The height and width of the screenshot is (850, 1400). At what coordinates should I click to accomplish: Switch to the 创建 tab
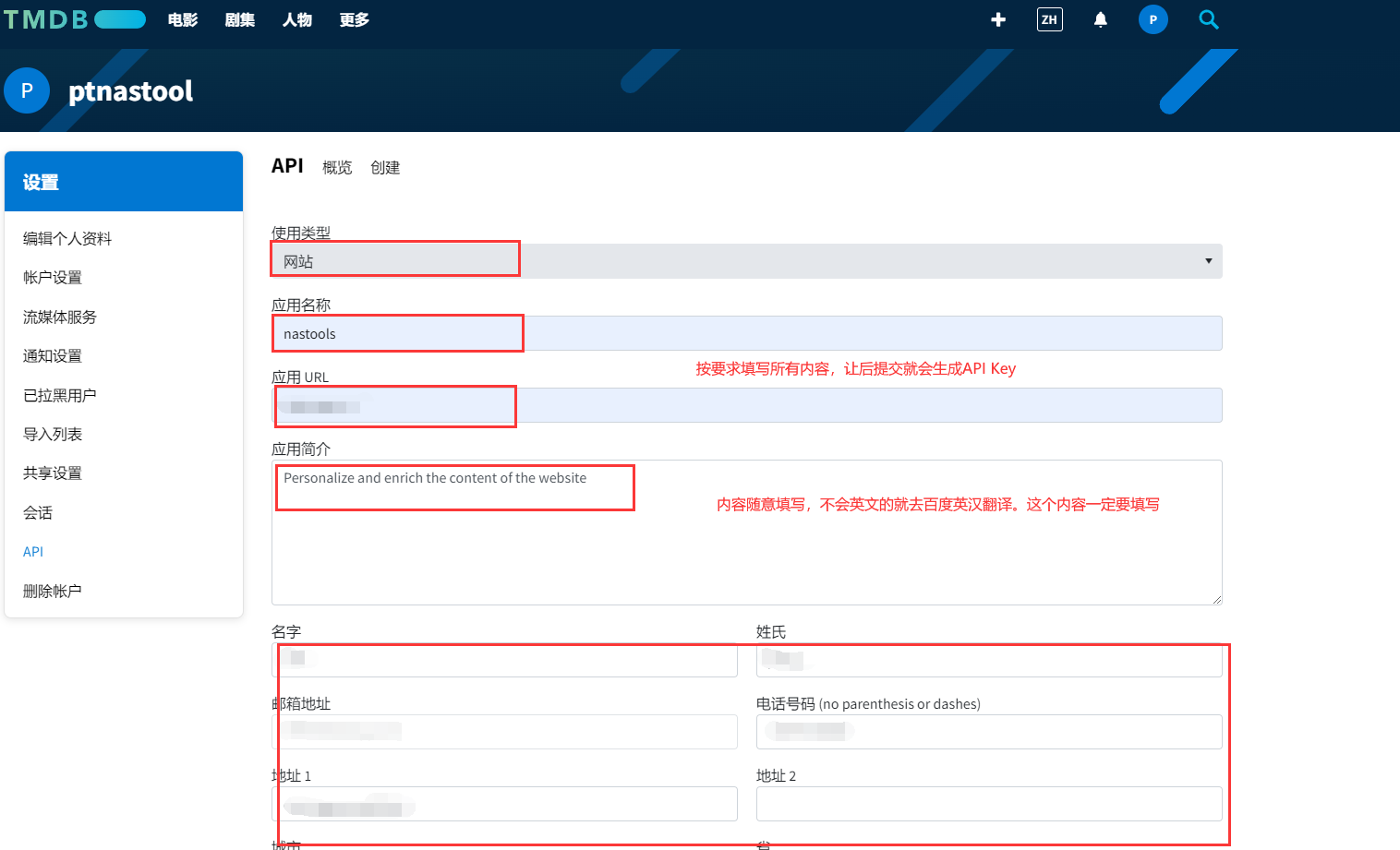[385, 167]
